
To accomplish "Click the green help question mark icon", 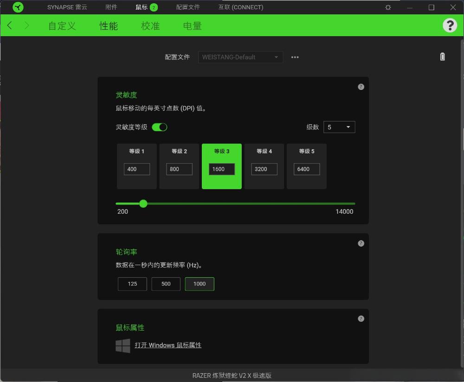I will pyautogui.click(x=450, y=25).
